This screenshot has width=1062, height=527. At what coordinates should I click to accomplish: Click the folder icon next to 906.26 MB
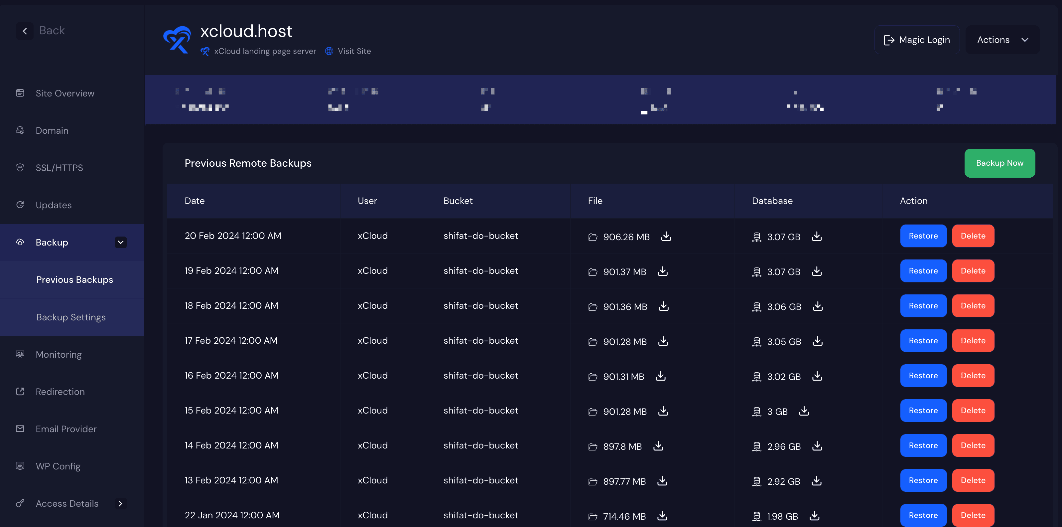pos(593,237)
